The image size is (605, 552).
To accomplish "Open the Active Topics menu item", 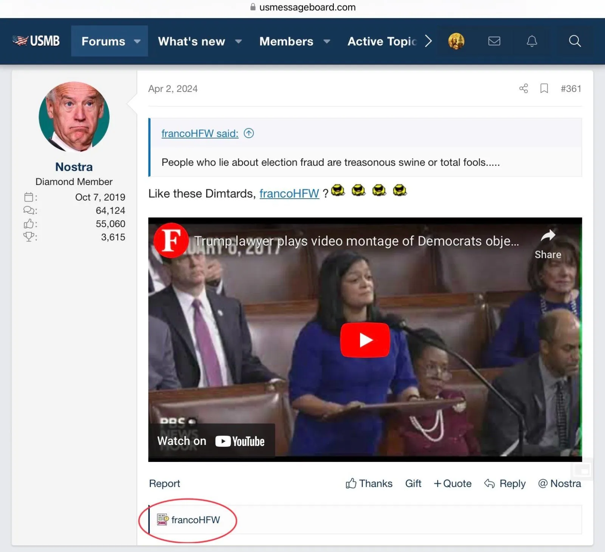I will click(382, 41).
